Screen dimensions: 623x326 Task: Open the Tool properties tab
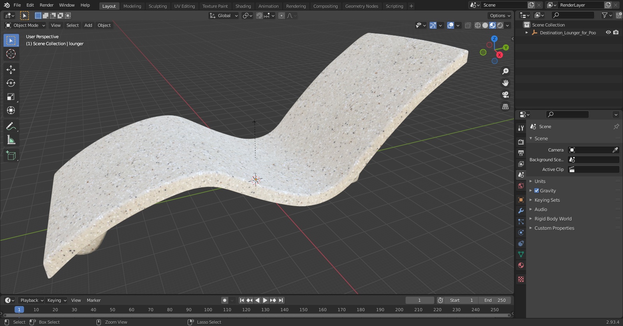pos(521,128)
